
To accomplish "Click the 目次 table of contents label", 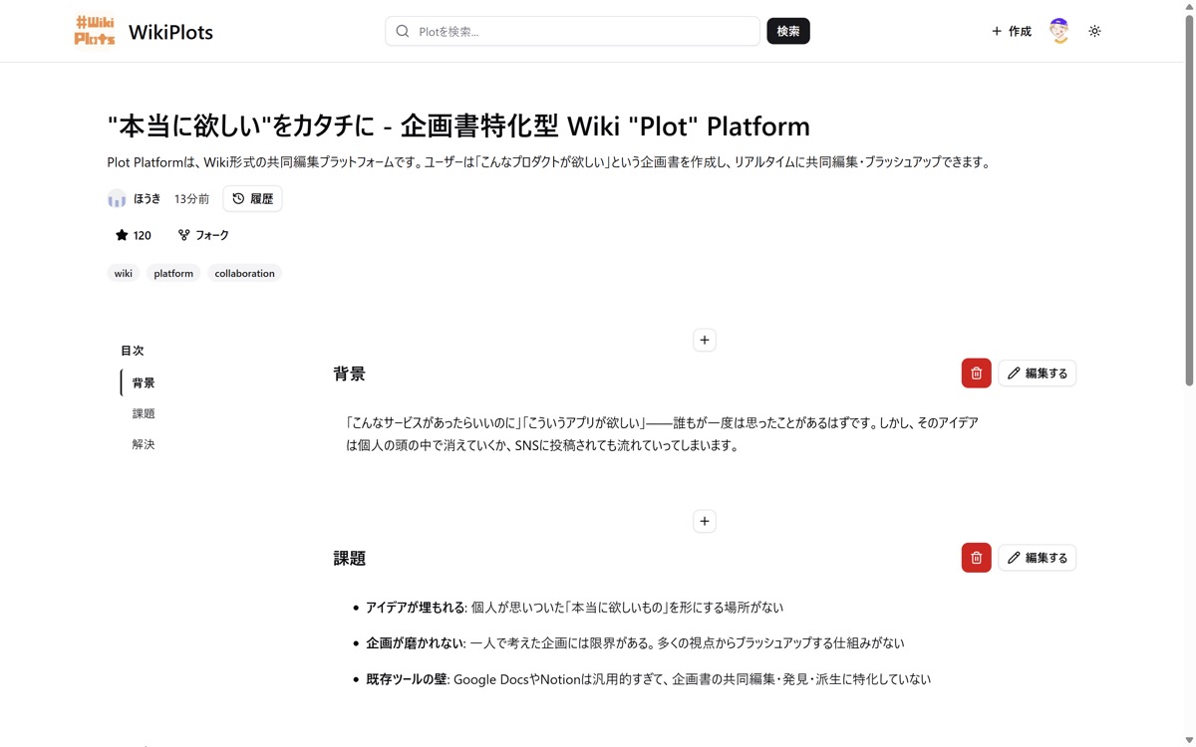I will [x=133, y=351].
